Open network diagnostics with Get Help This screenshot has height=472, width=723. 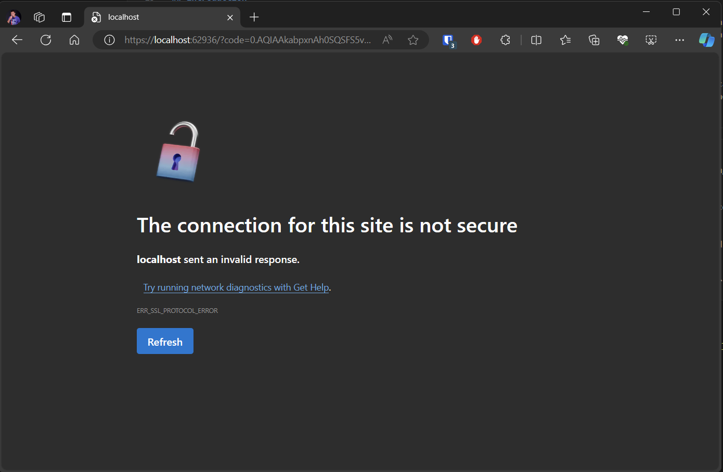coord(236,287)
